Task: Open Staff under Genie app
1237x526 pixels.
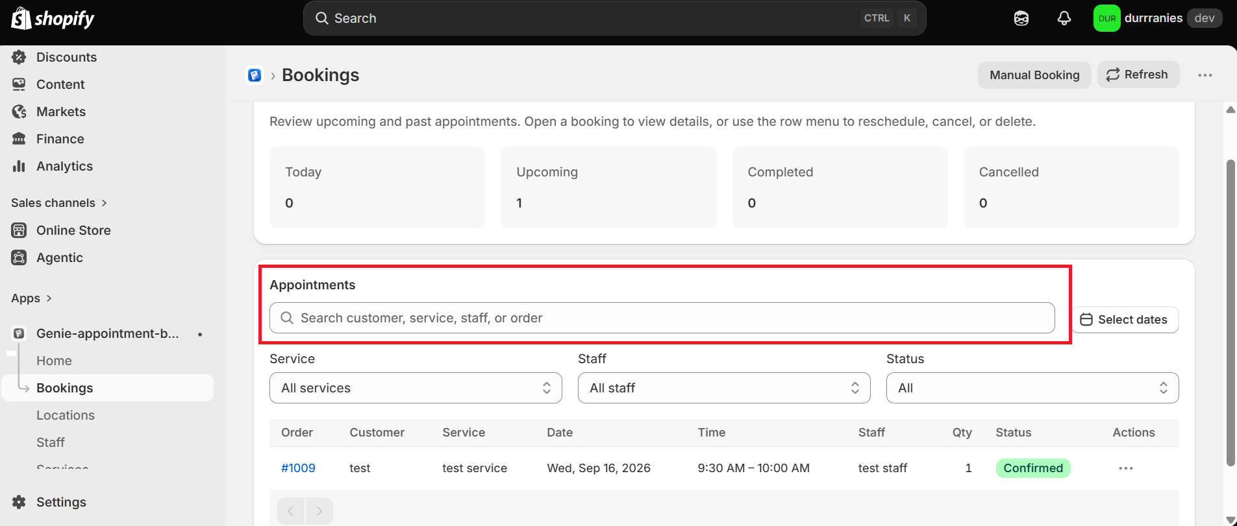Action: pyautogui.click(x=51, y=442)
